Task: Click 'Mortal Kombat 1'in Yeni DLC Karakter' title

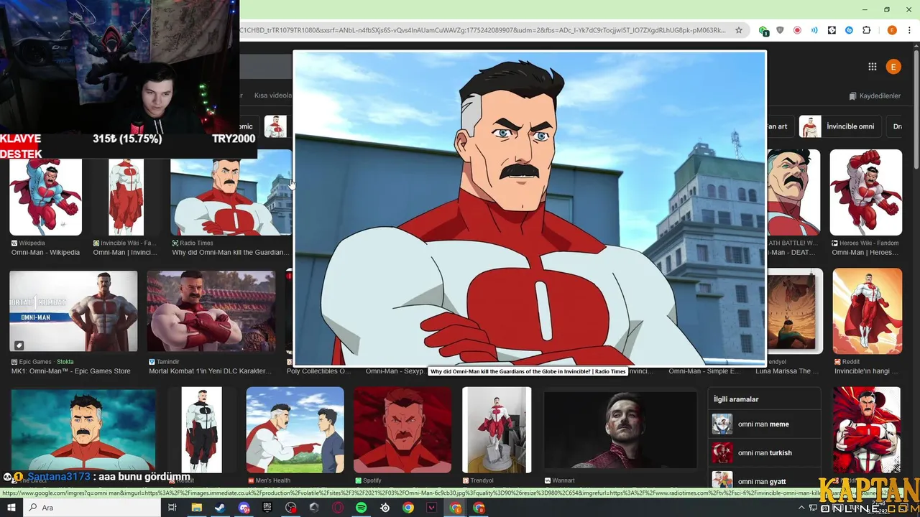Action: (211, 371)
